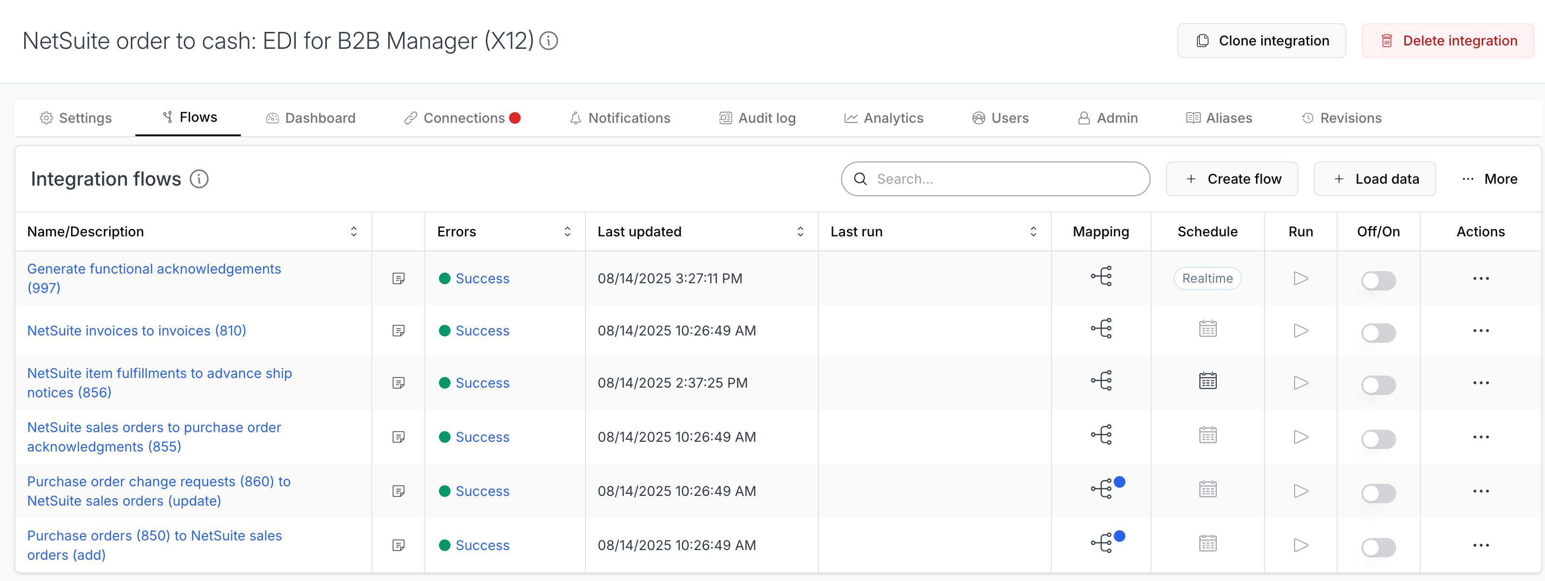View description note for change requests (860) flow

tap(398, 491)
